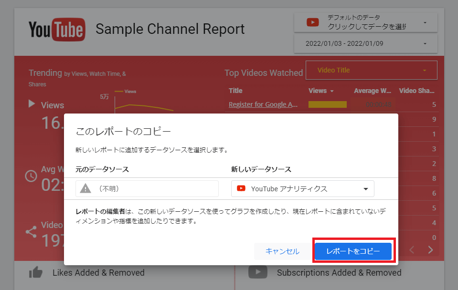Click the Subscriptions Added & Removed heading
This screenshot has height=290, width=458.
pos(339,273)
